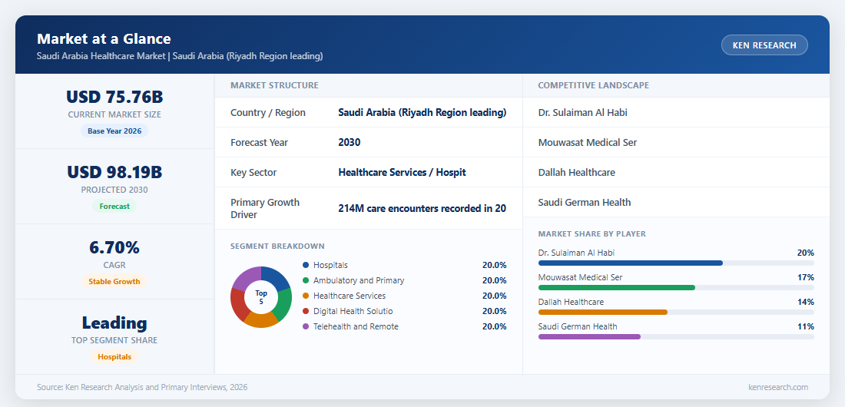Click the purple Telehealth and Remote legend dot
Image resolution: width=845 pixels, height=407 pixels.
tap(306, 326)
